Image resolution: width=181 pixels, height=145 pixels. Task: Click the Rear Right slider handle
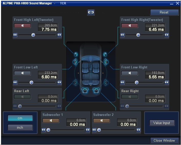click(x=127, y=106)
